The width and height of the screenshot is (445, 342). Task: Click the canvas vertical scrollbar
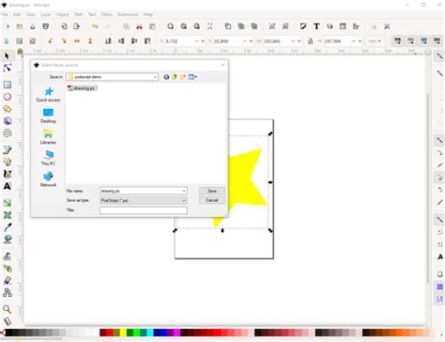click(428, 188)
